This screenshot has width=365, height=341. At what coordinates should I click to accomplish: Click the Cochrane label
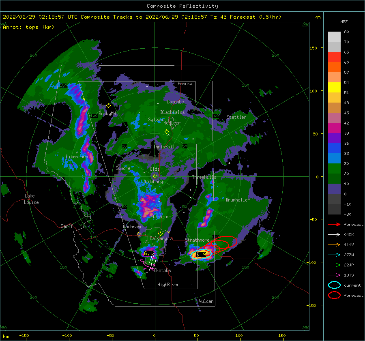[x=133, y=227]
